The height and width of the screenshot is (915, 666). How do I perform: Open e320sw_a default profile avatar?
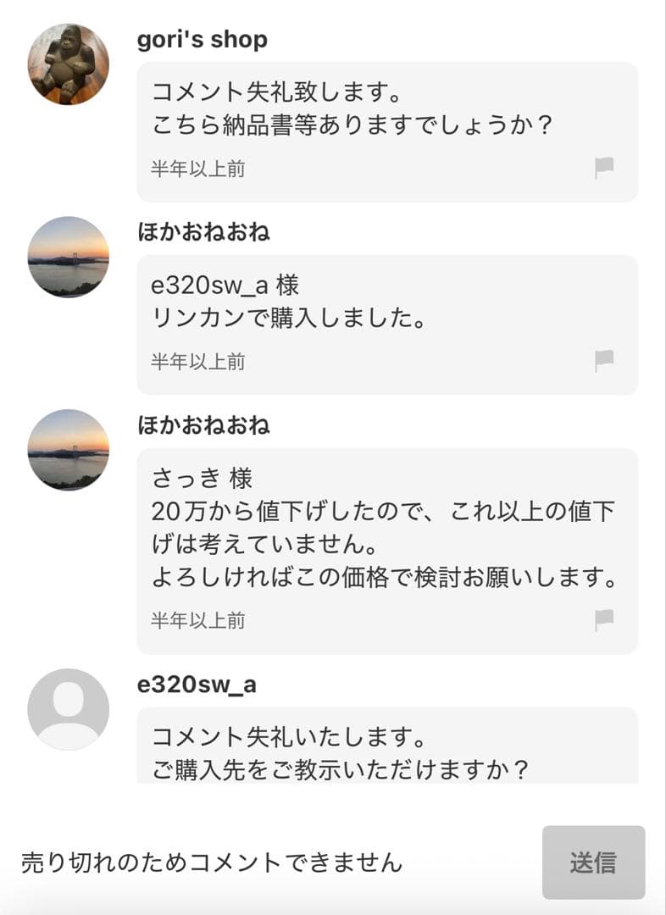pyautogui.click(x=69, y=709)
